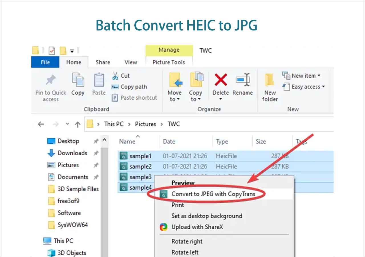
Task: Click the ShareX icon in context menu
Action: click(x=163, y=227)
